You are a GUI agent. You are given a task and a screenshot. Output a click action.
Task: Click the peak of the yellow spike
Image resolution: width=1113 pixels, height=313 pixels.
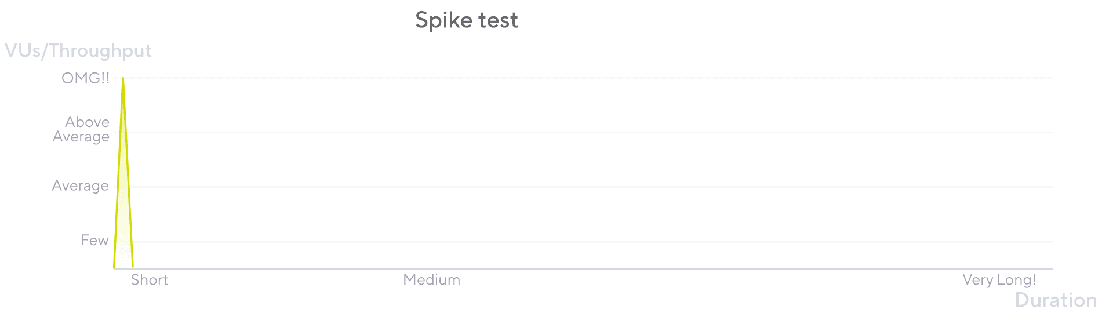123,78
